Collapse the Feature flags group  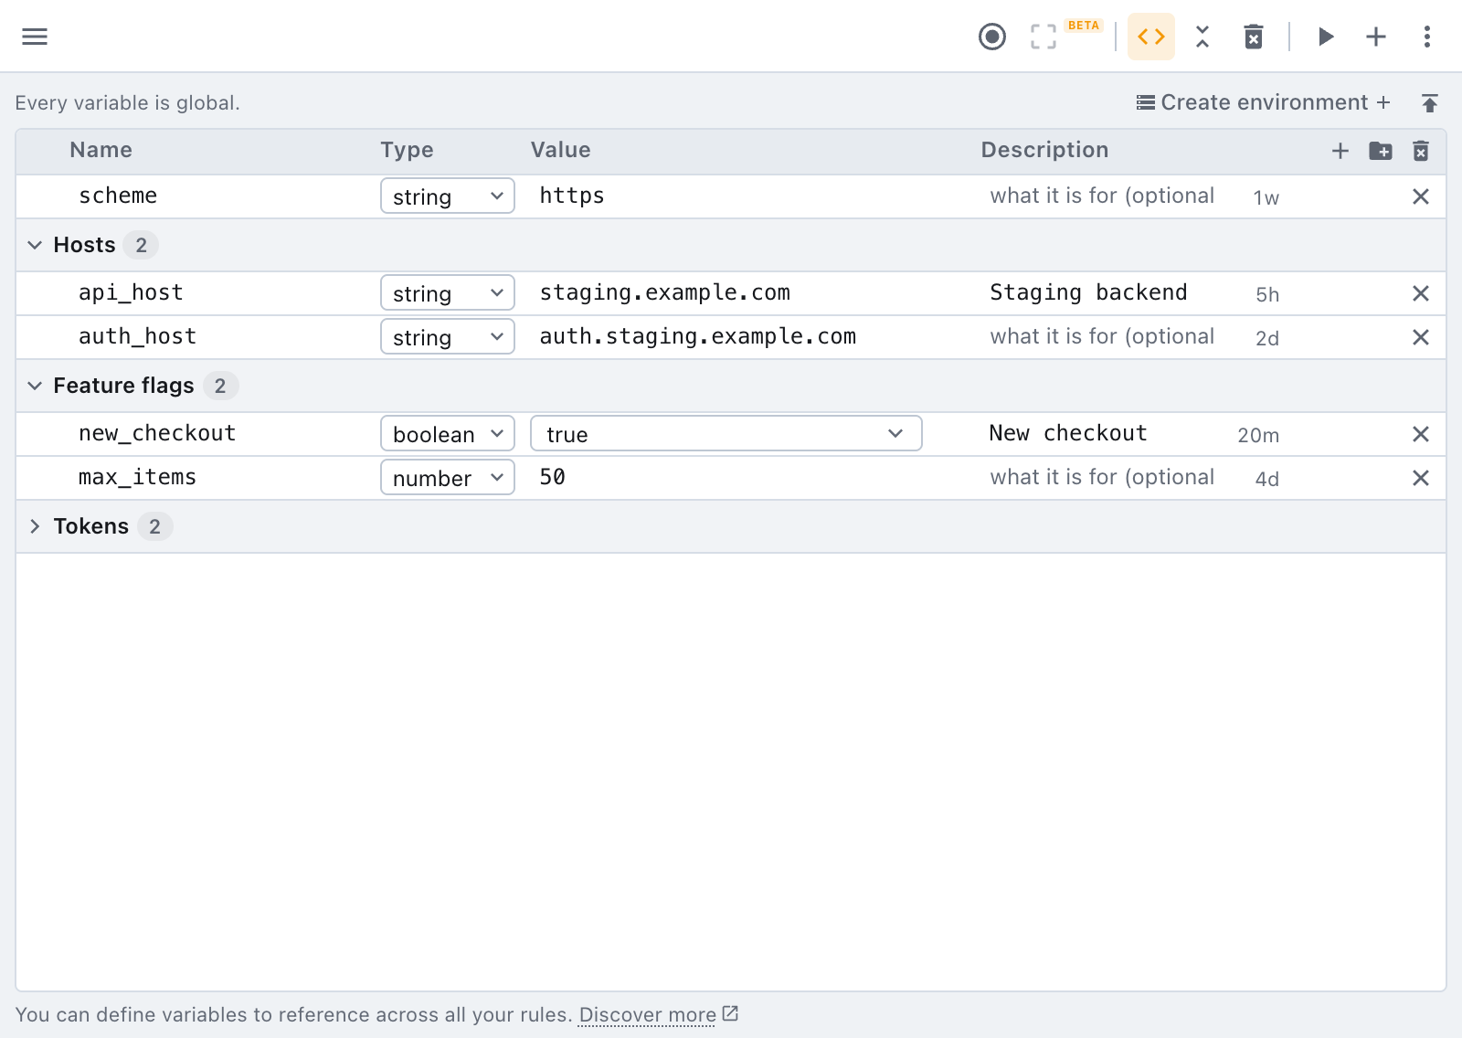coord(35,386)
